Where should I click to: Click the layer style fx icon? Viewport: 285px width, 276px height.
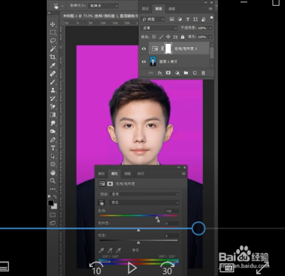160,73
